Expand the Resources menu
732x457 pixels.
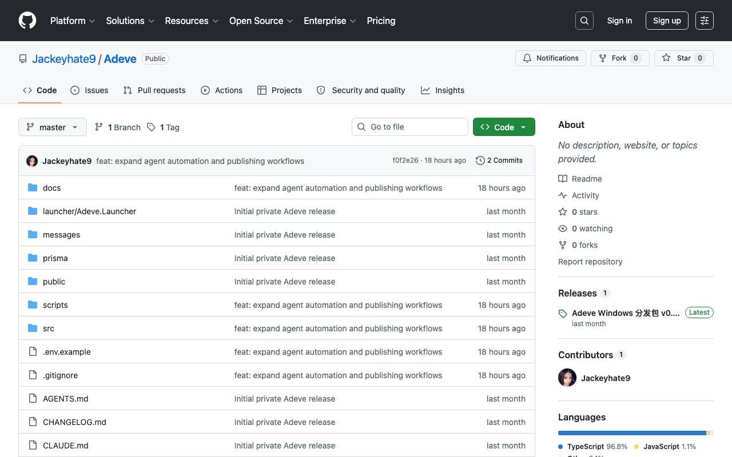(x=192, y=21)
